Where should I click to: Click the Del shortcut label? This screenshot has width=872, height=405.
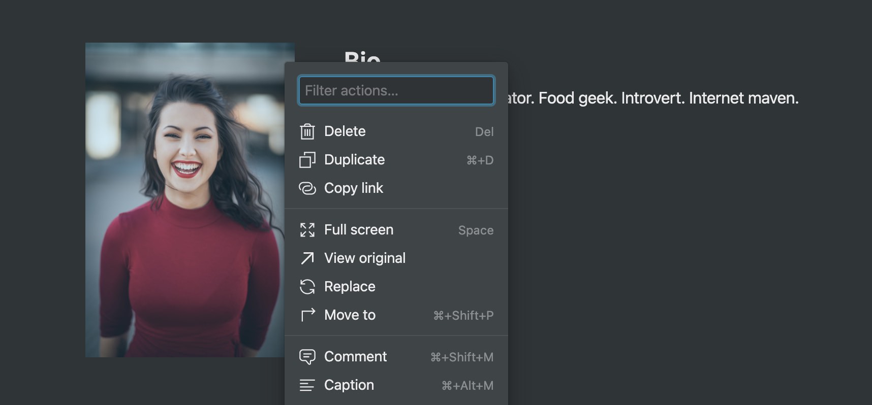click(484, 132)
